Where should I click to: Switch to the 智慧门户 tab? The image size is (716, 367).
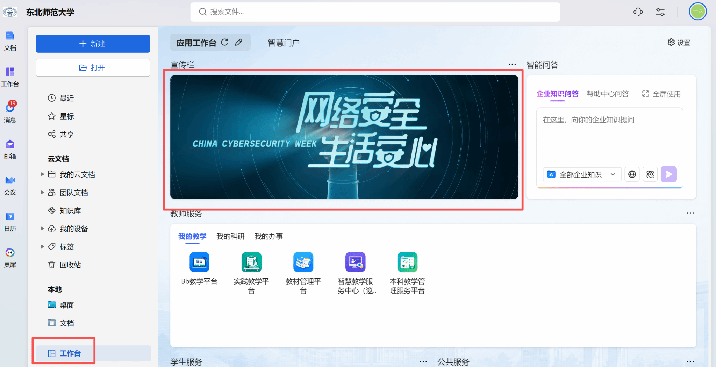(284, 43)
